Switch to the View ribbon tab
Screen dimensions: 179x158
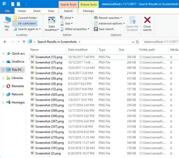(51, 11)
